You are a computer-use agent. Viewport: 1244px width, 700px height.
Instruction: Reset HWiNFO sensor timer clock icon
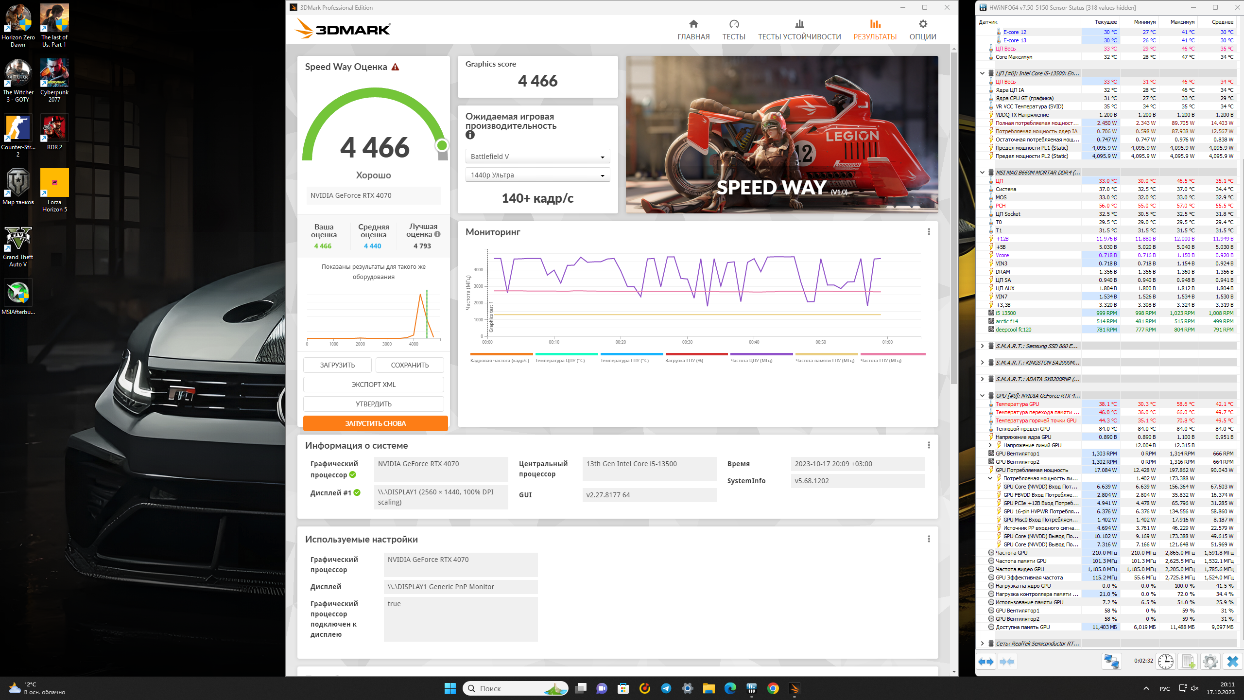[x=1165, y=662]
